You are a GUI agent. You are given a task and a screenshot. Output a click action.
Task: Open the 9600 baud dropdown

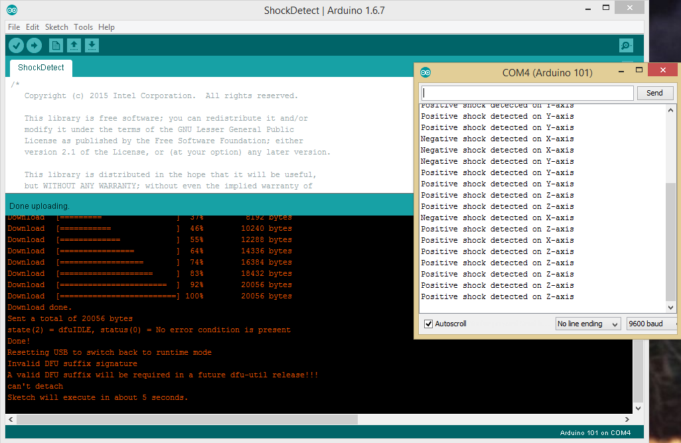point(652,324)
